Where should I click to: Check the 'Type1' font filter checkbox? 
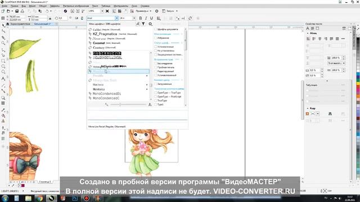(x=156, y=104)
